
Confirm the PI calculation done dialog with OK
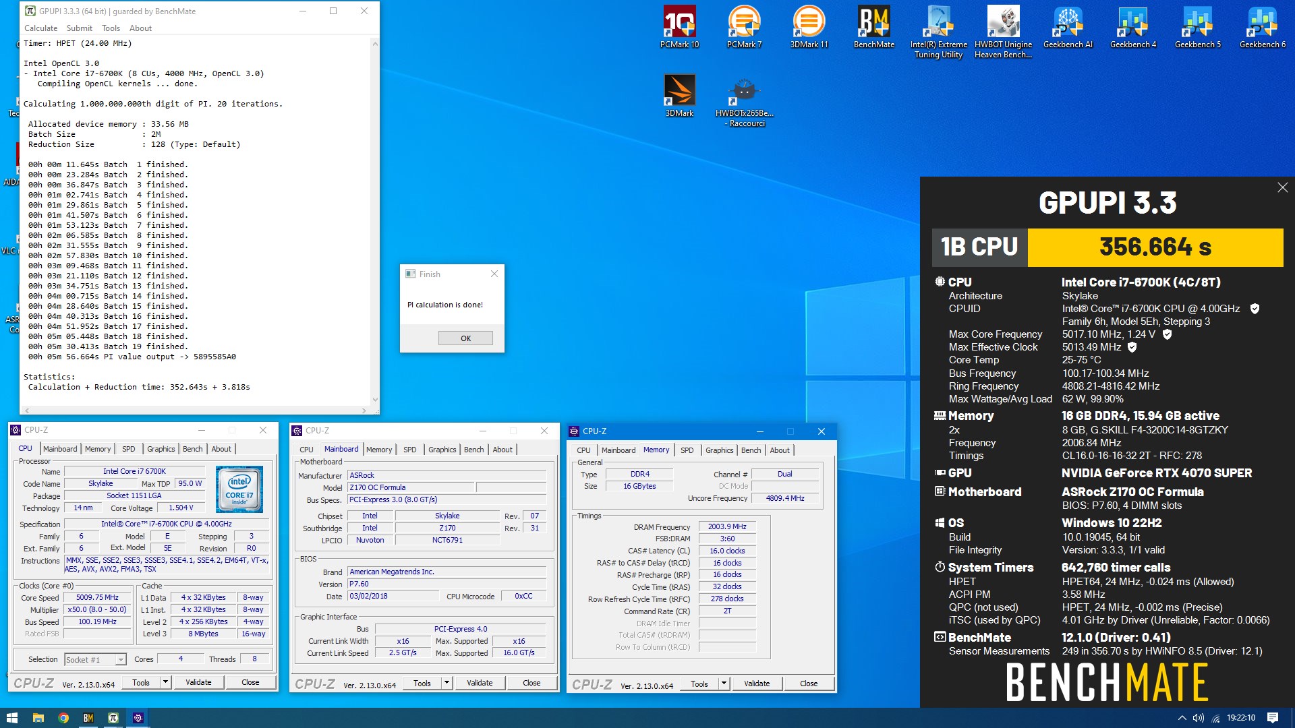point(465,338)
